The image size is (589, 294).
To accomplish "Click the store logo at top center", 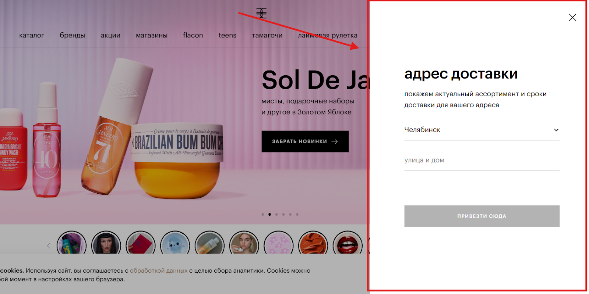I will 261,13.
